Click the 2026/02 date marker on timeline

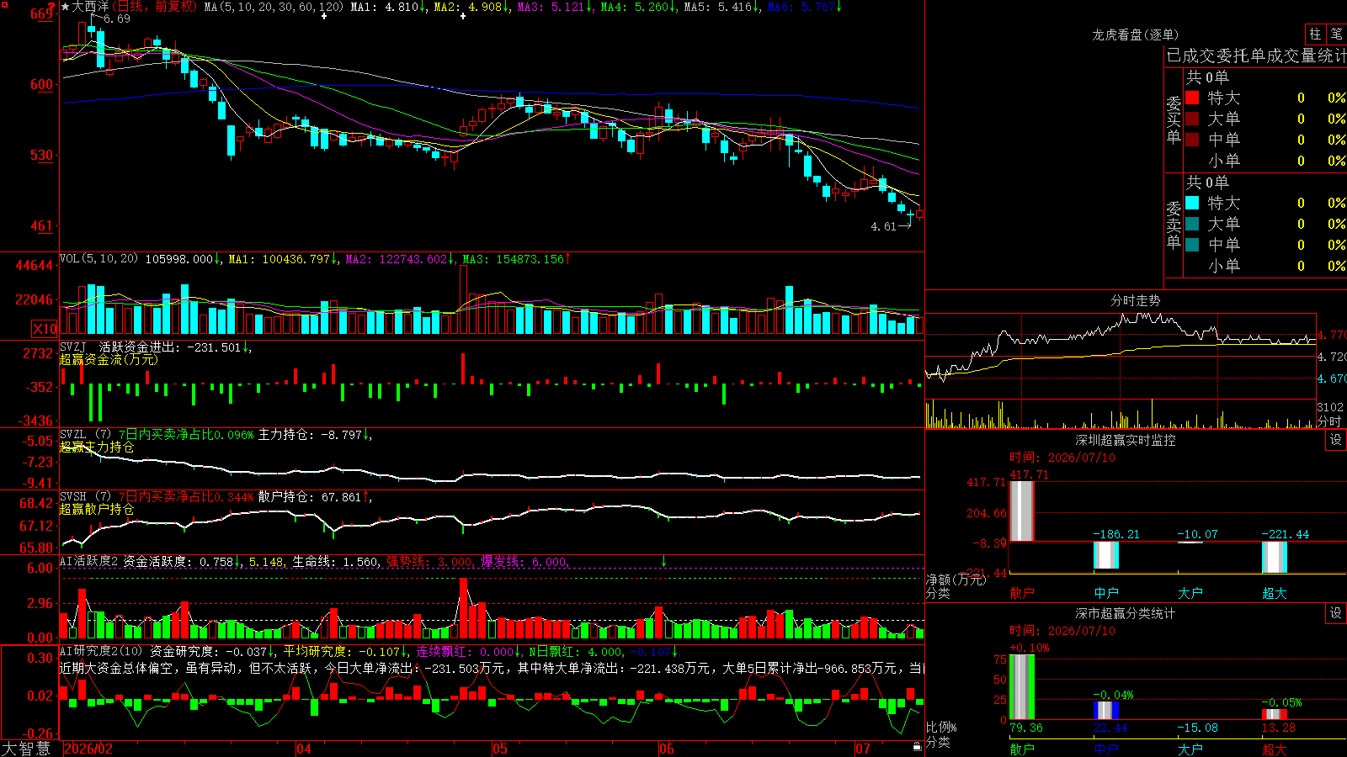(x=88, y=749)
